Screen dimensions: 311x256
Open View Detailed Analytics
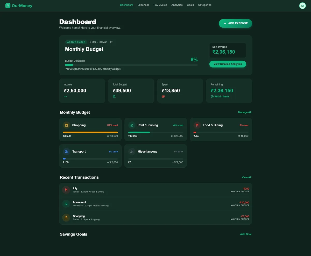tap(228, 64)
